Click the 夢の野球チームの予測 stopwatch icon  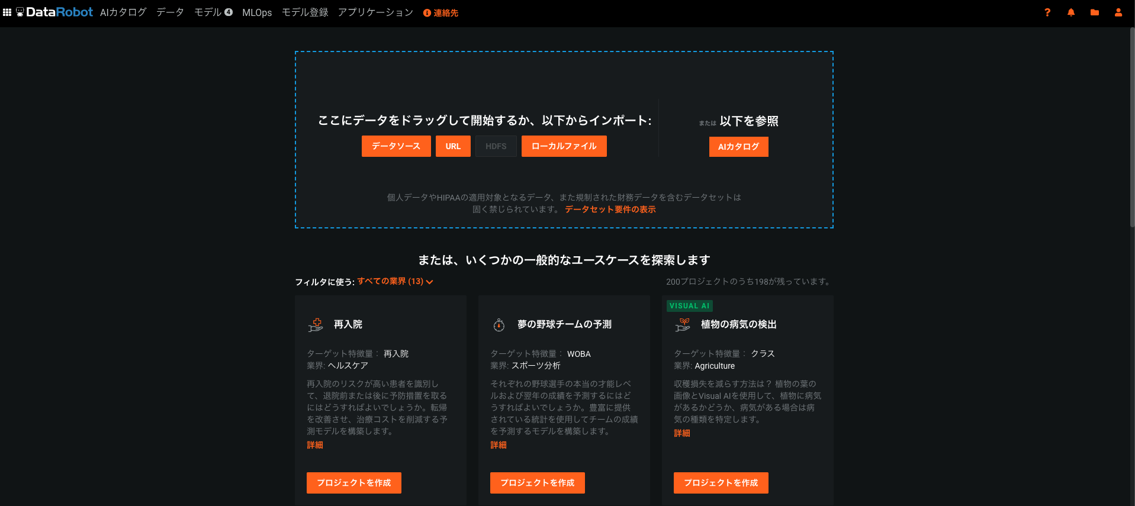point(499,325)
